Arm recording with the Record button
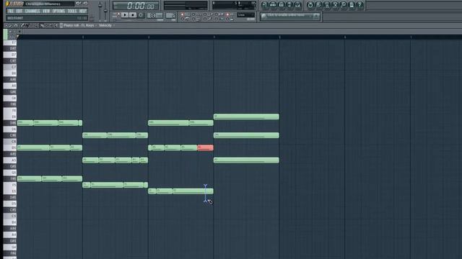Viewport: 462px width, 259px height. pyautogui.click(x=141, y=15)
